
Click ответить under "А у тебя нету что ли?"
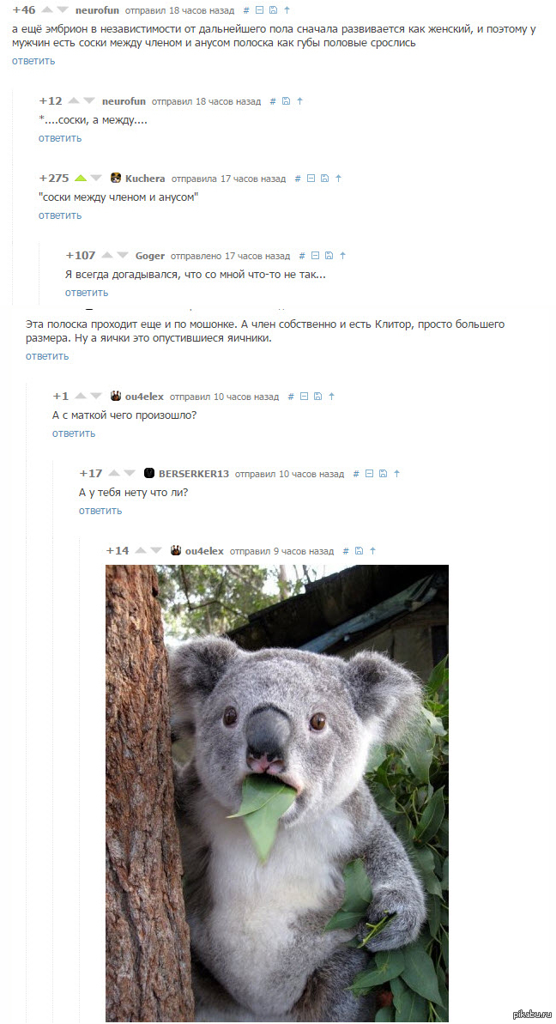100,511
